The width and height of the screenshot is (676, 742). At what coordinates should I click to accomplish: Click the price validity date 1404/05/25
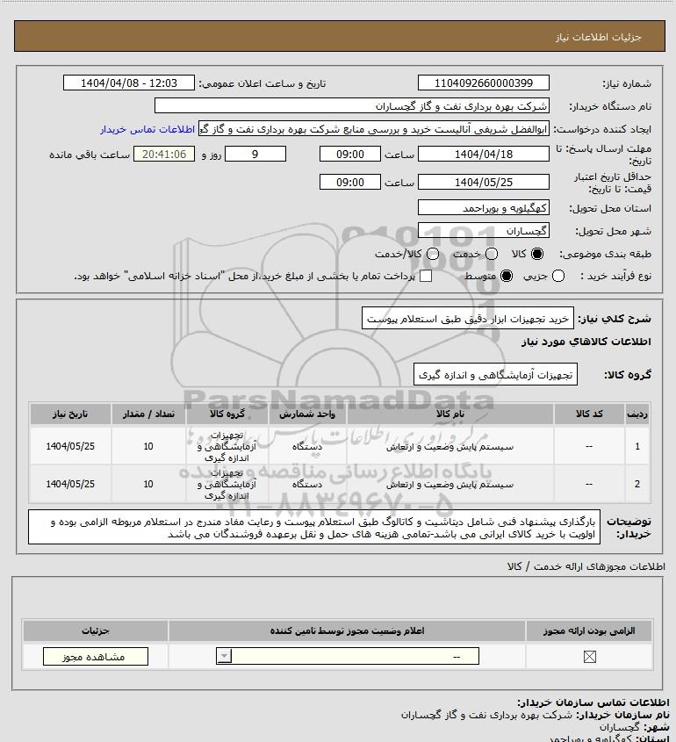tap(484, 182)
